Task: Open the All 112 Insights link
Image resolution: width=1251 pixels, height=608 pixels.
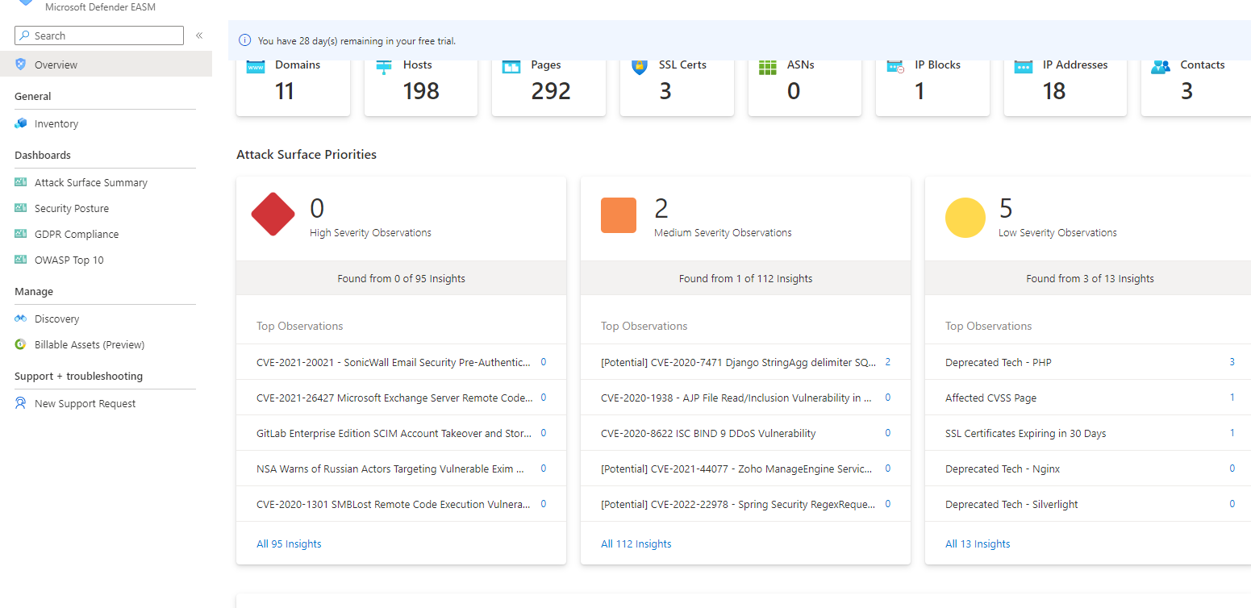Action: click(636, 543)
